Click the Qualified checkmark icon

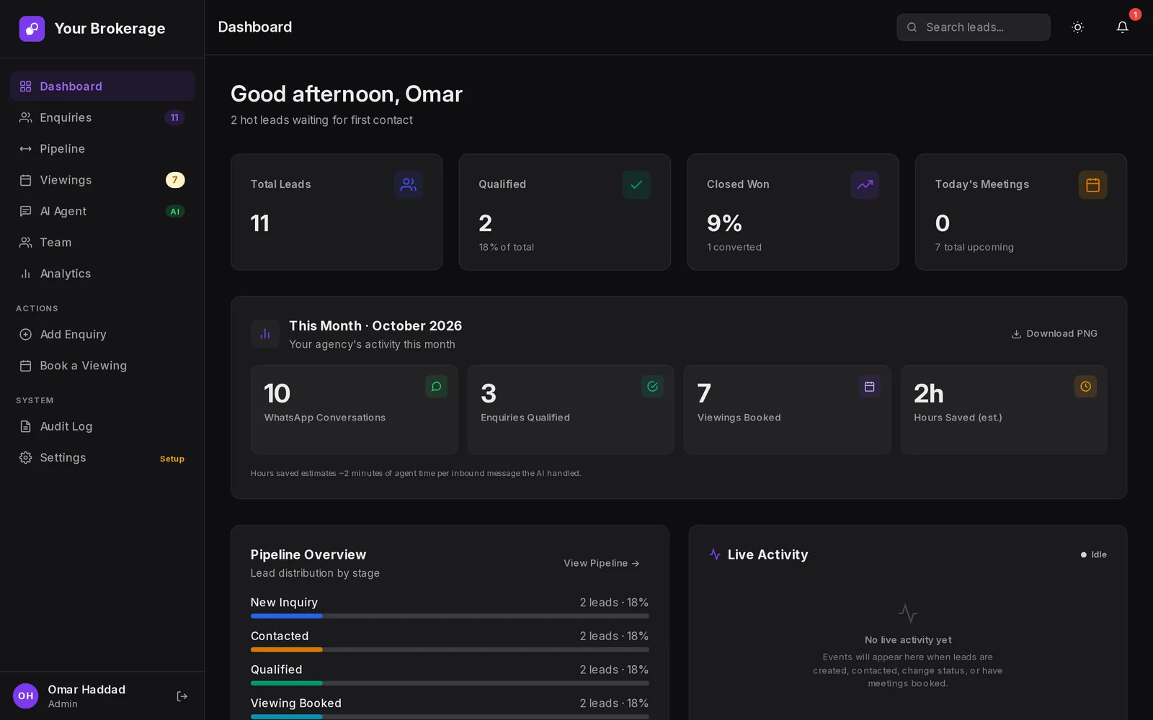pos(636,185)
